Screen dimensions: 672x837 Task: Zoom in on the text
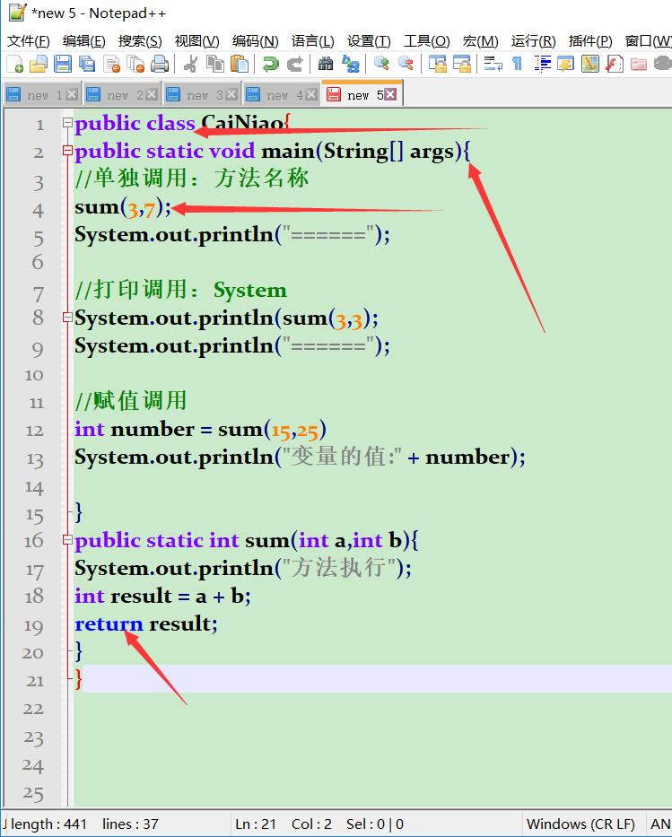[x=381, y=64]
